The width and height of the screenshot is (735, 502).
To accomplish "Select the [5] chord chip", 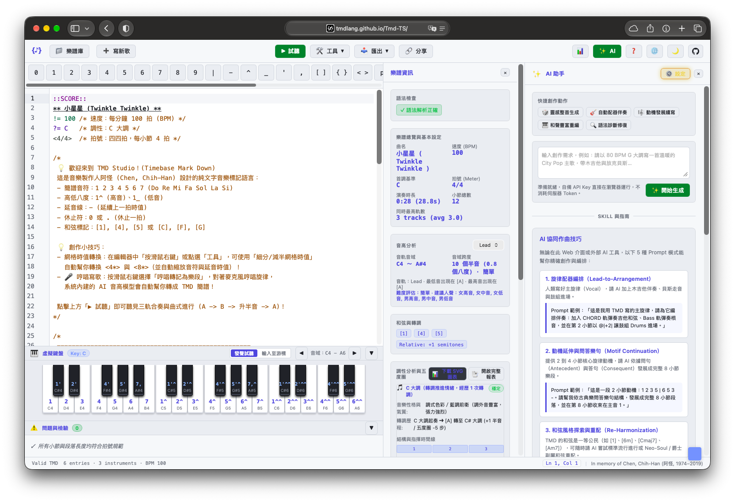I will click(x=439, y=333).
